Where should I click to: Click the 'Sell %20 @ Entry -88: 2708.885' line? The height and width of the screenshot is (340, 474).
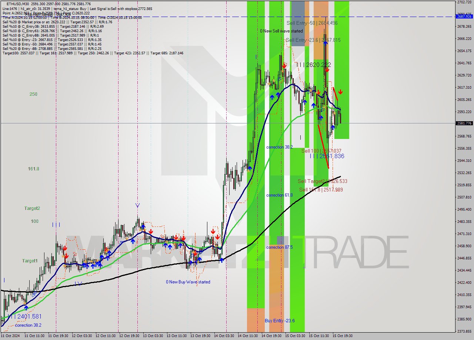(x=52, y=48)
